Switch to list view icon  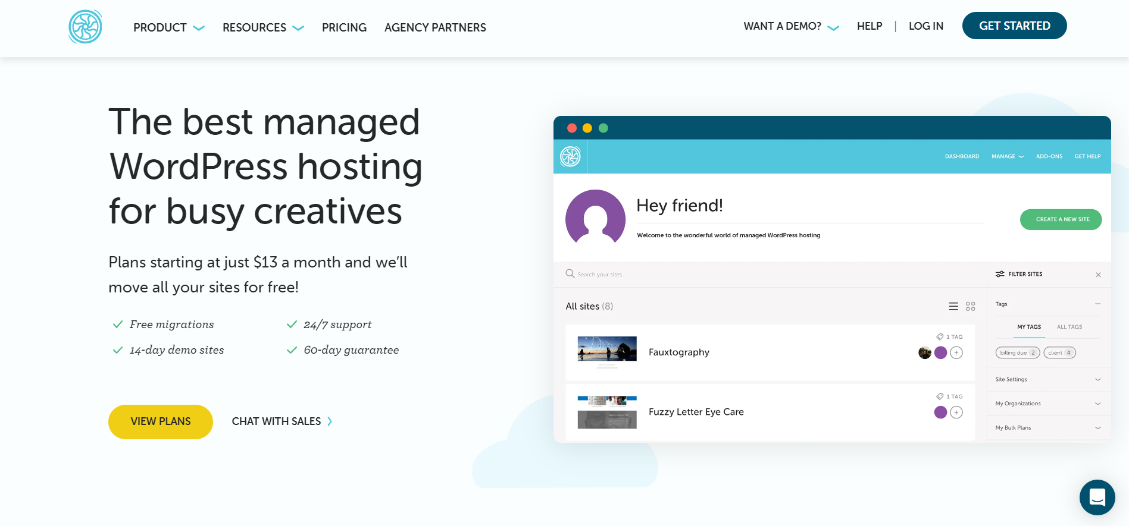point(953,306)
